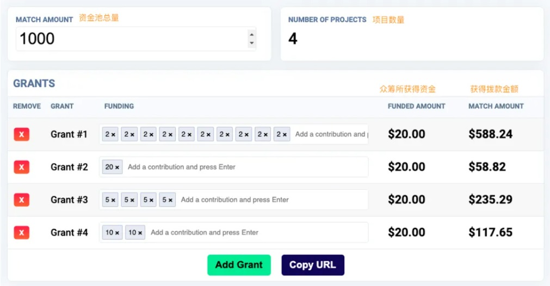
Task: Click Grant #2 add contribution field
Action: [245, 167]
